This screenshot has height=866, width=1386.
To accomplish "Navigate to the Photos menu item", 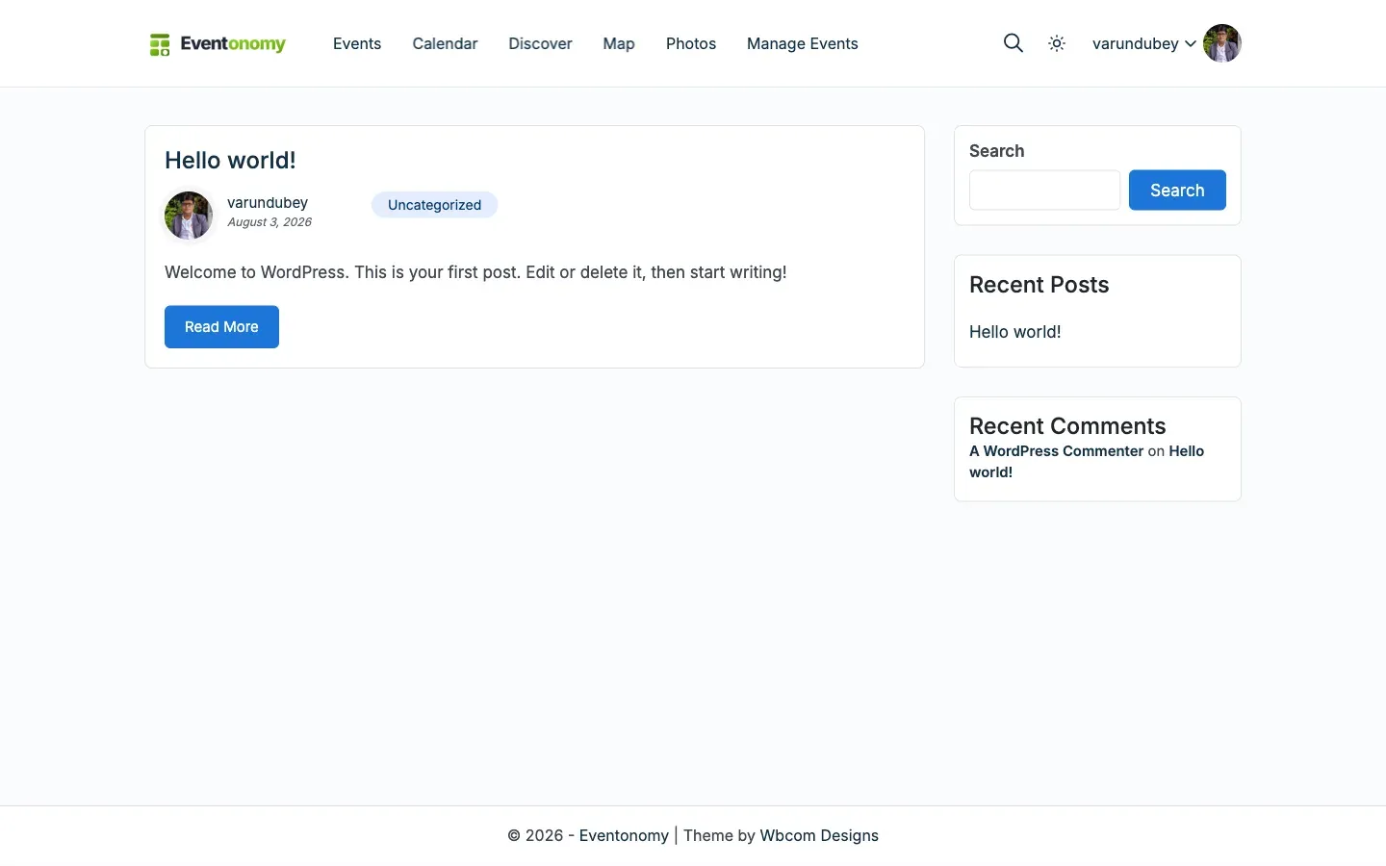I will [691, 43].
